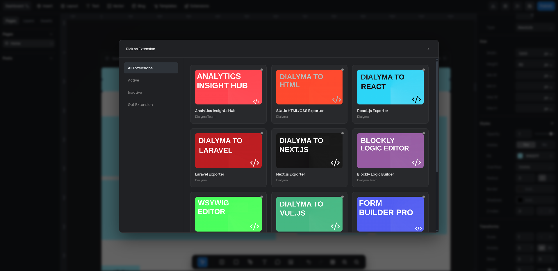Expand the Pages section in the left sidebar
Viewport: 558px width, 271px height.
(51, 34)
